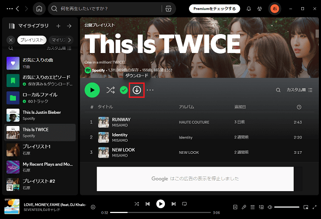Search in library magnifier icon
This screenshot has width=321, height=219.
click(x=11, y=48)
